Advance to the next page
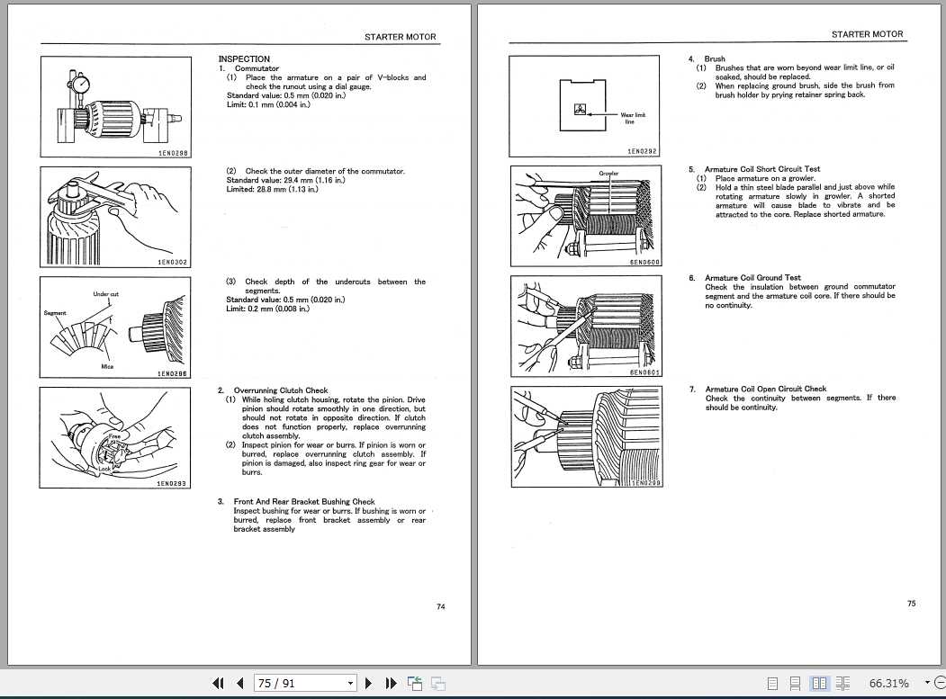946x699 pixels. (368, 683)
